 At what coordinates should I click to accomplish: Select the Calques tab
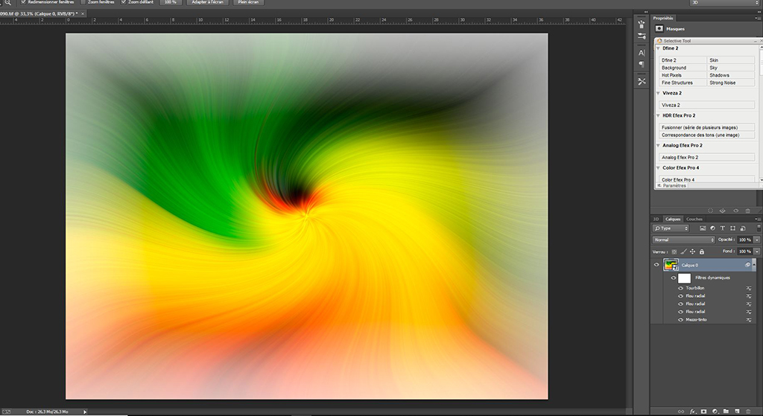(673, 220)
